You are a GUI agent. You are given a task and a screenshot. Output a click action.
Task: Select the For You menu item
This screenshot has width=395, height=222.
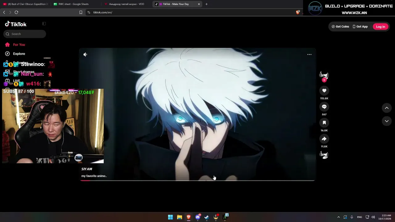pyautogui.click(x=19, y=45)
